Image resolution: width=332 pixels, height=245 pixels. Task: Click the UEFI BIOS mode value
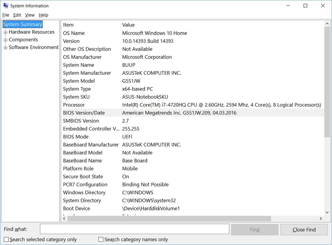(127, 137)
